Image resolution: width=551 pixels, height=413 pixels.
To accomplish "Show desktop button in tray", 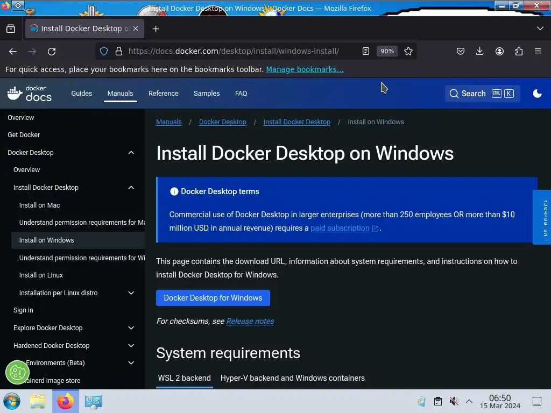I will click(x=537, y=401).
